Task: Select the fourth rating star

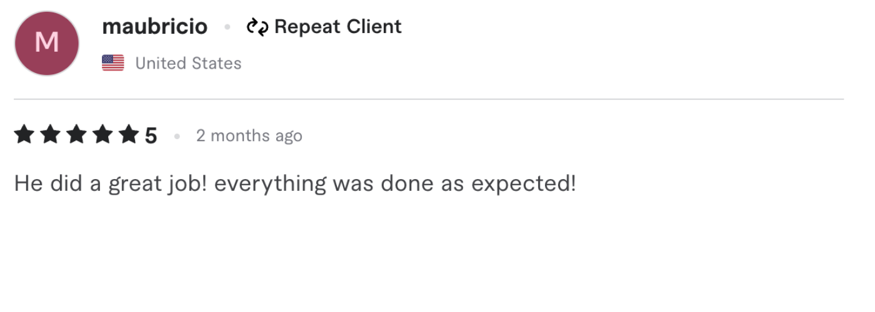Action: (x=103, y=135)
